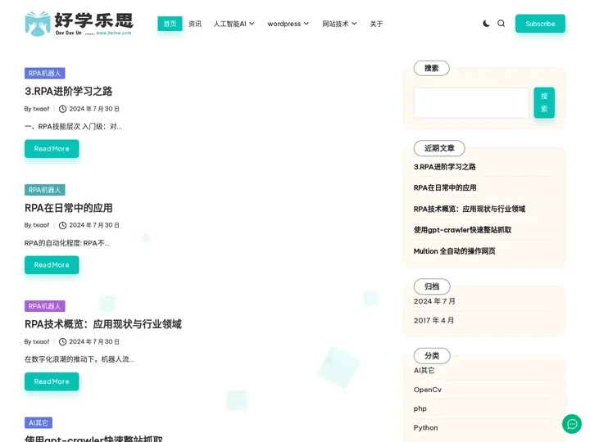590x442 pixels.
Task: Open the php category
Action: click(x=420, y=409)
